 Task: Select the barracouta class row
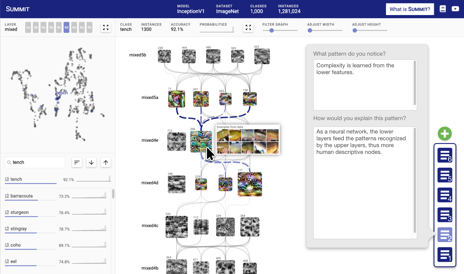point(56,196)
